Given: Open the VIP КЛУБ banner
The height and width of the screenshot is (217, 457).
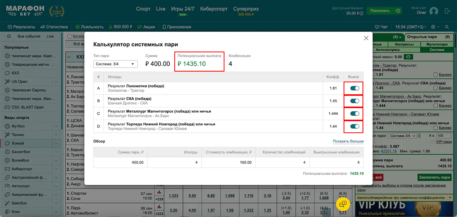Looking at the screenshot, I should pos(405,209).
